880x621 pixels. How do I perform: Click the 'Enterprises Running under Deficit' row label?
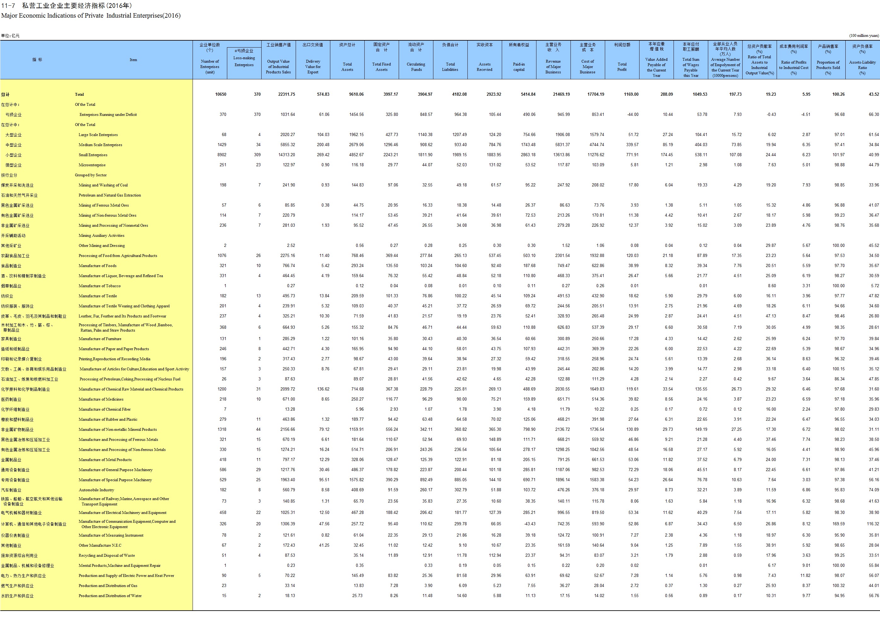pyautogui.click(x=108, y=115)
